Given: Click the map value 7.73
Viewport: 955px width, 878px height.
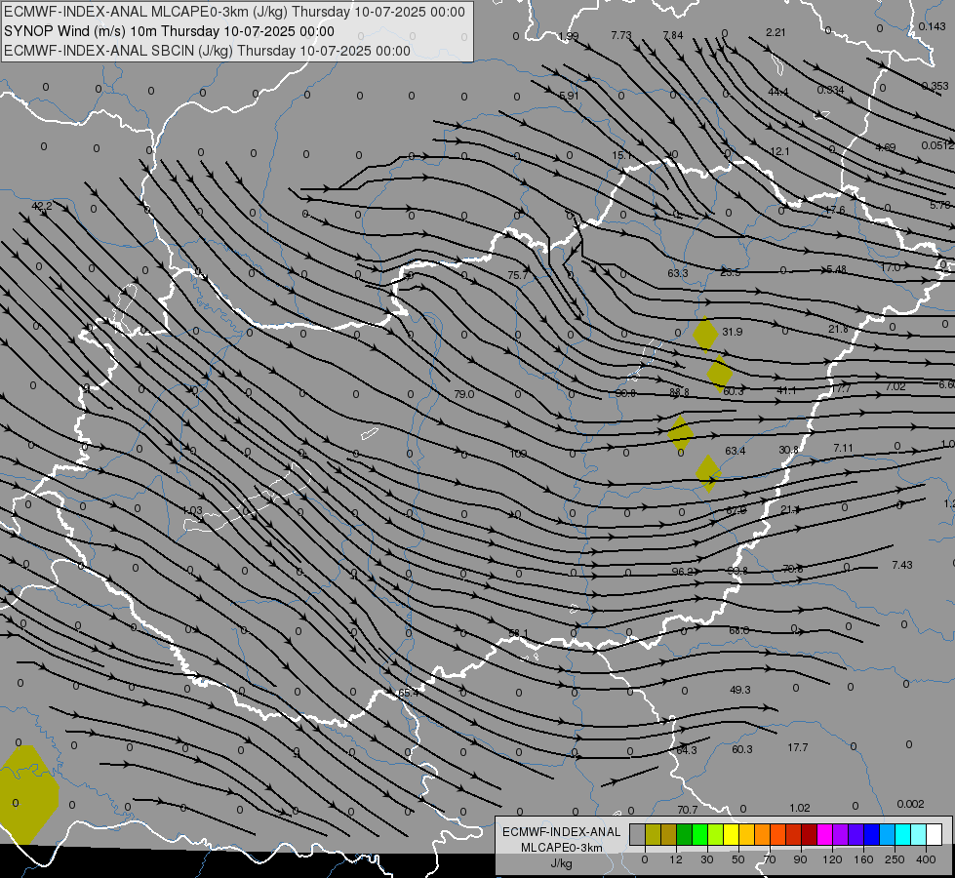Looking at the screenshot, I should click(621, 36).
